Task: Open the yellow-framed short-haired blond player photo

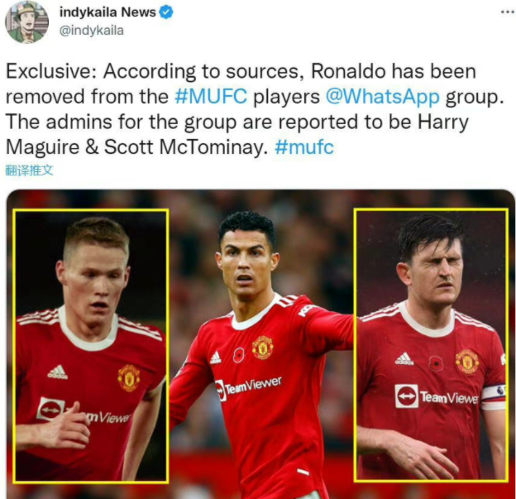Action: [x=91, y=346]
